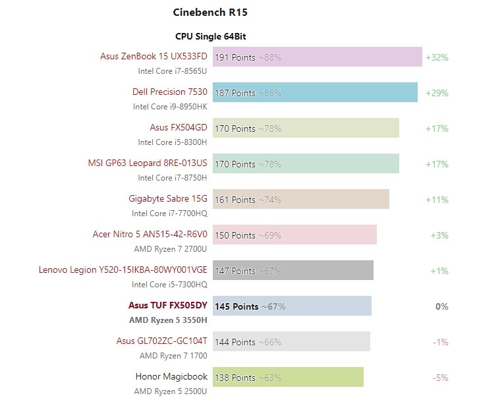Click the Honor Magicbook label

coord(171,376)
